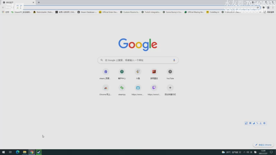Open the weather widget showing 26°C
The image size is (276, 155).
tap(231, 152)
